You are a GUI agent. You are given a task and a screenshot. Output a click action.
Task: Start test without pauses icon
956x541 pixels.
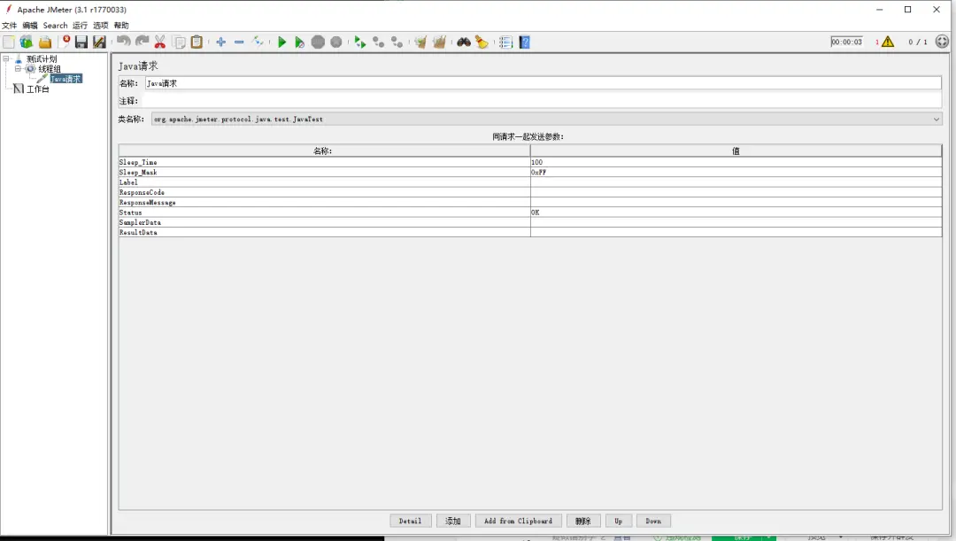click(x=299, y=43)
